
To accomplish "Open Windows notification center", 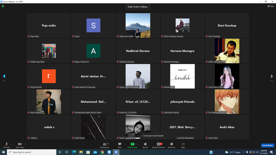I will coord(272,152).
